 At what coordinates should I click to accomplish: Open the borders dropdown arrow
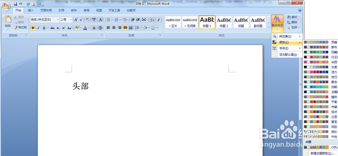(156, 28)
